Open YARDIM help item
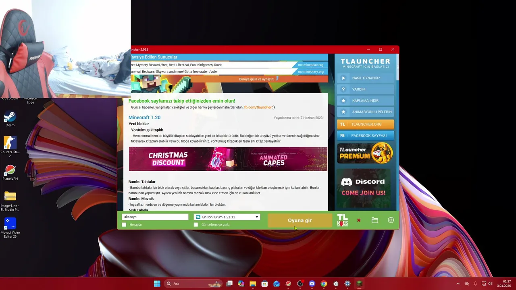Viewport: 516px width, 290px height. (365, 89)
